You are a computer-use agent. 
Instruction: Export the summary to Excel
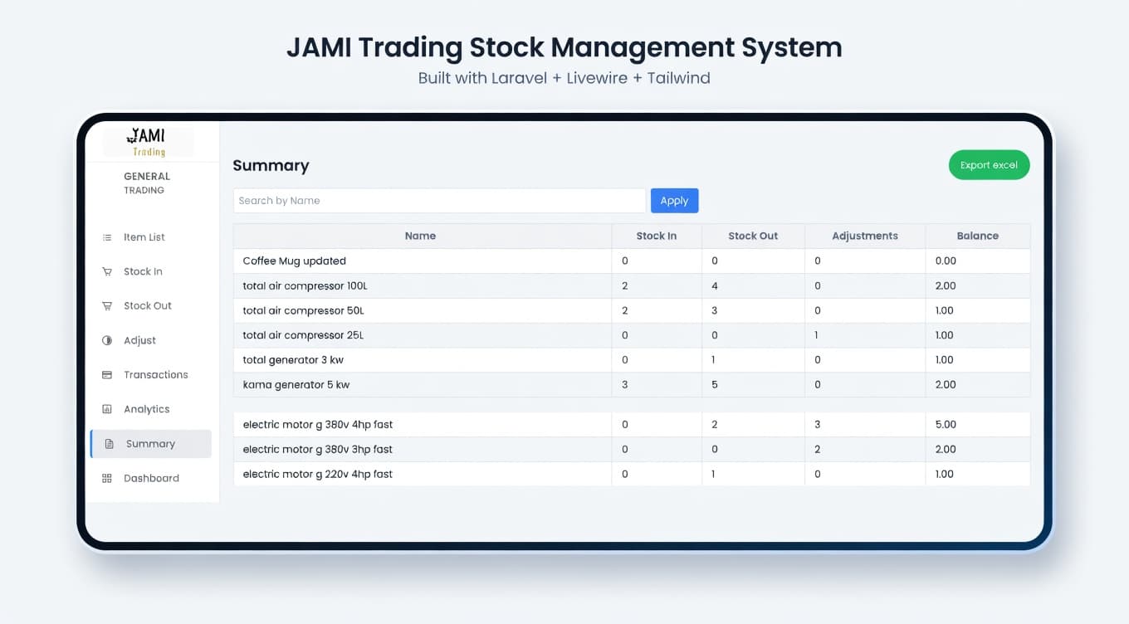pyautogui.click(x=989, y=164)
